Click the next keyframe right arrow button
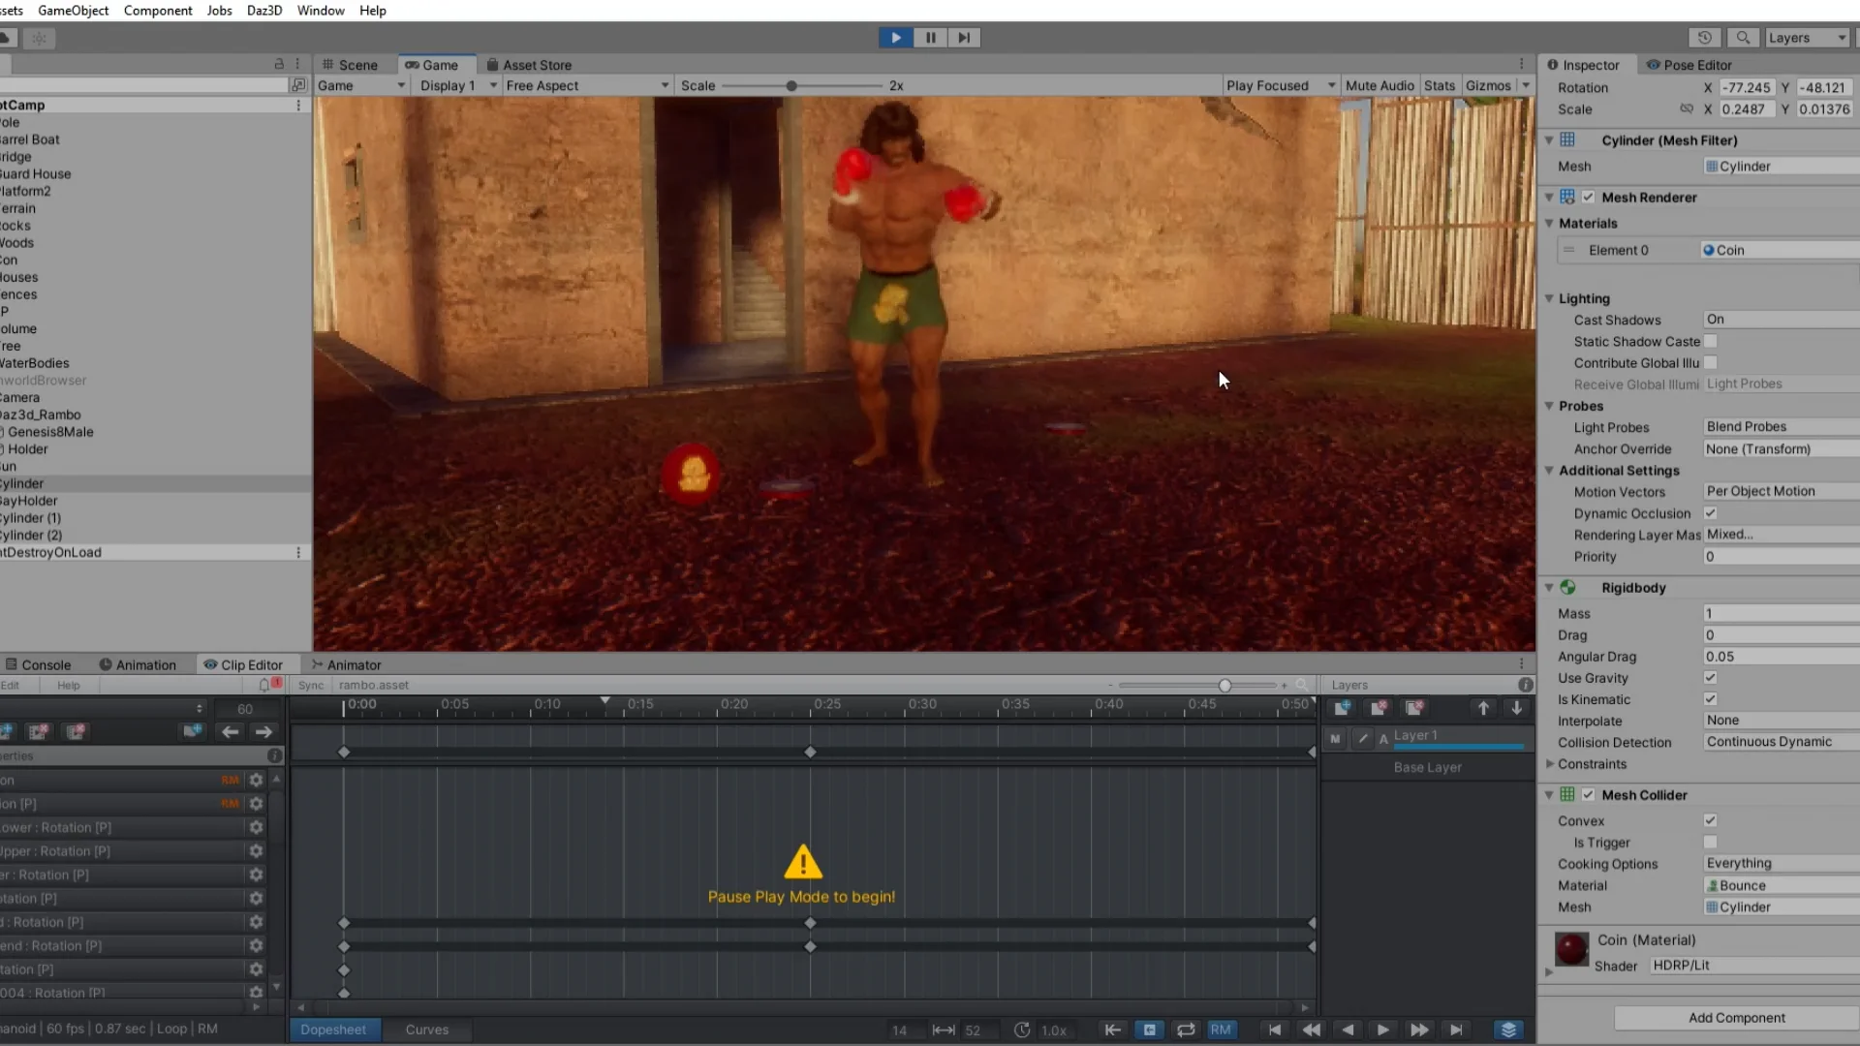This screenshot has height=1046, width=1860. (263, 732)
